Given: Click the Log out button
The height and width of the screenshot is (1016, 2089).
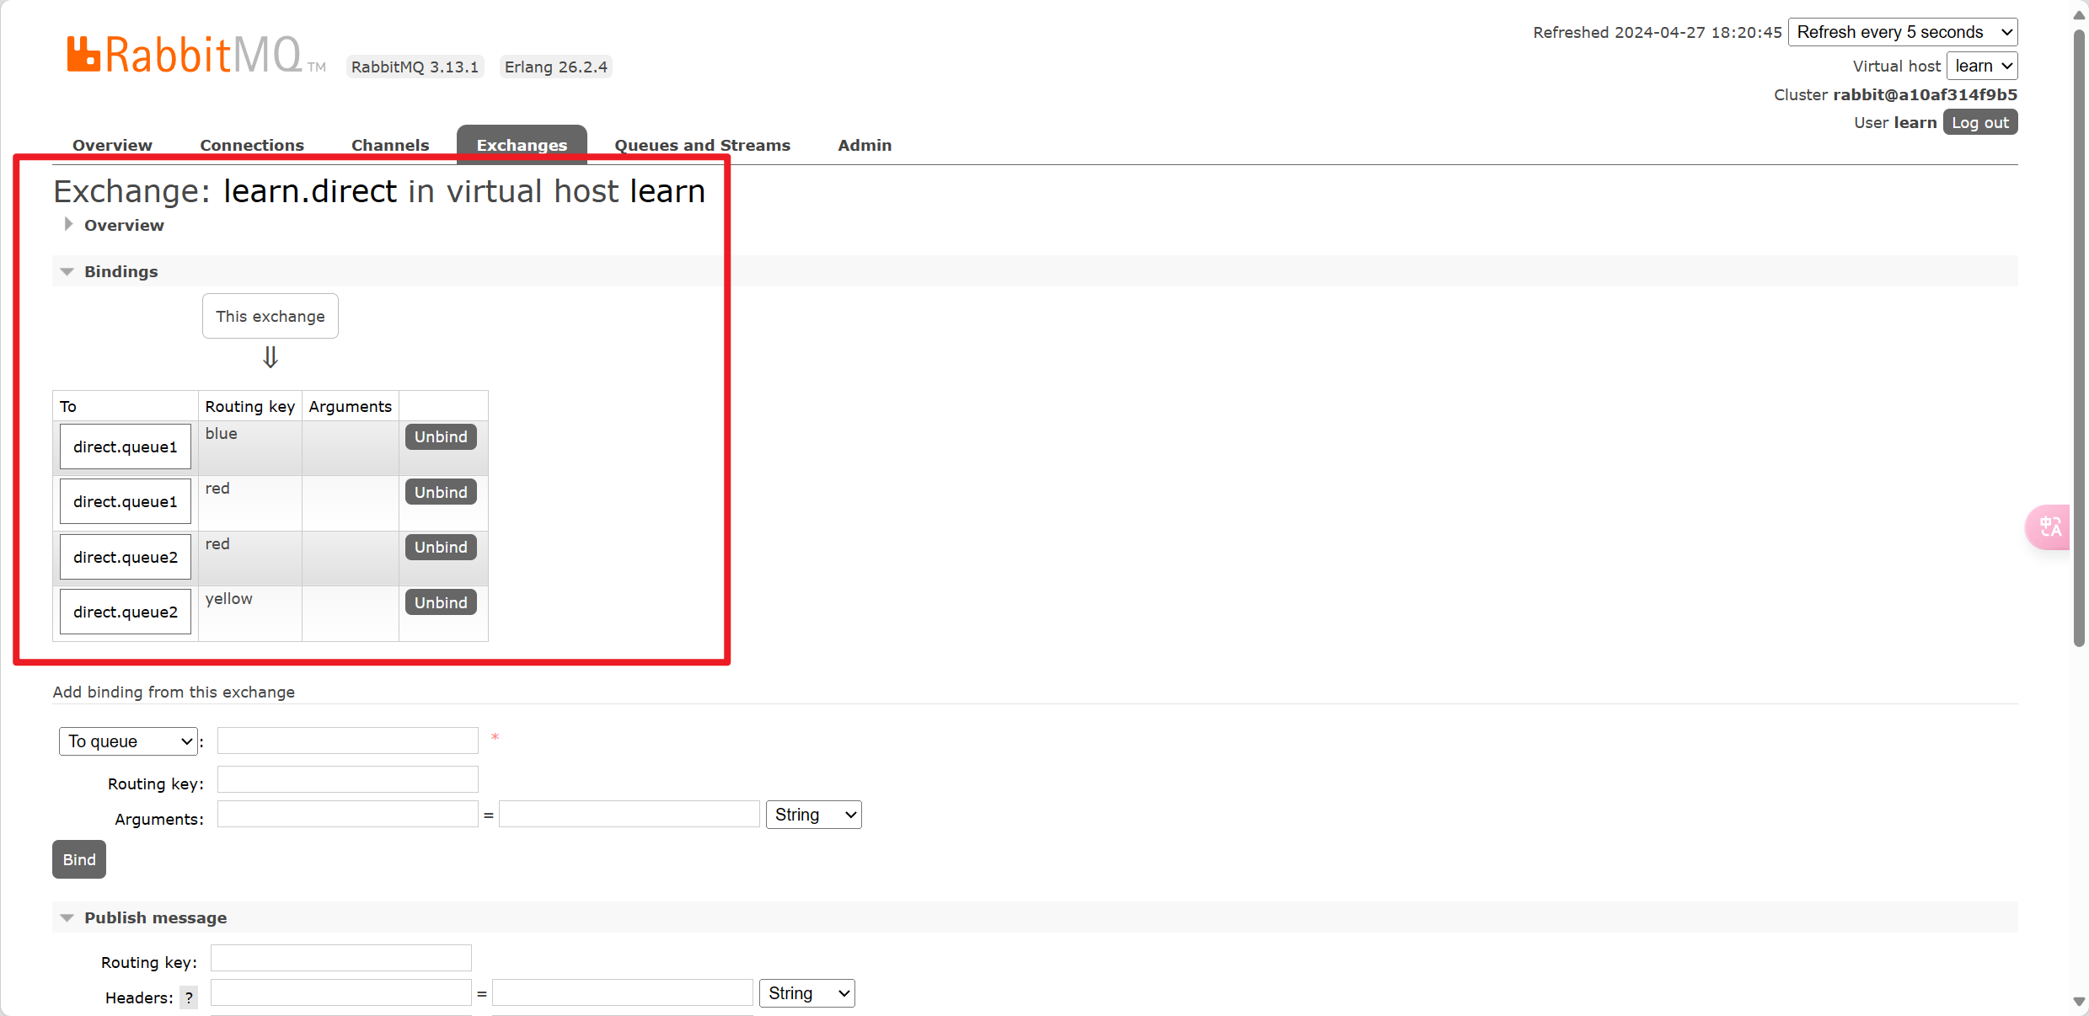Looking at the screenshot, I should pos(1979,122).
